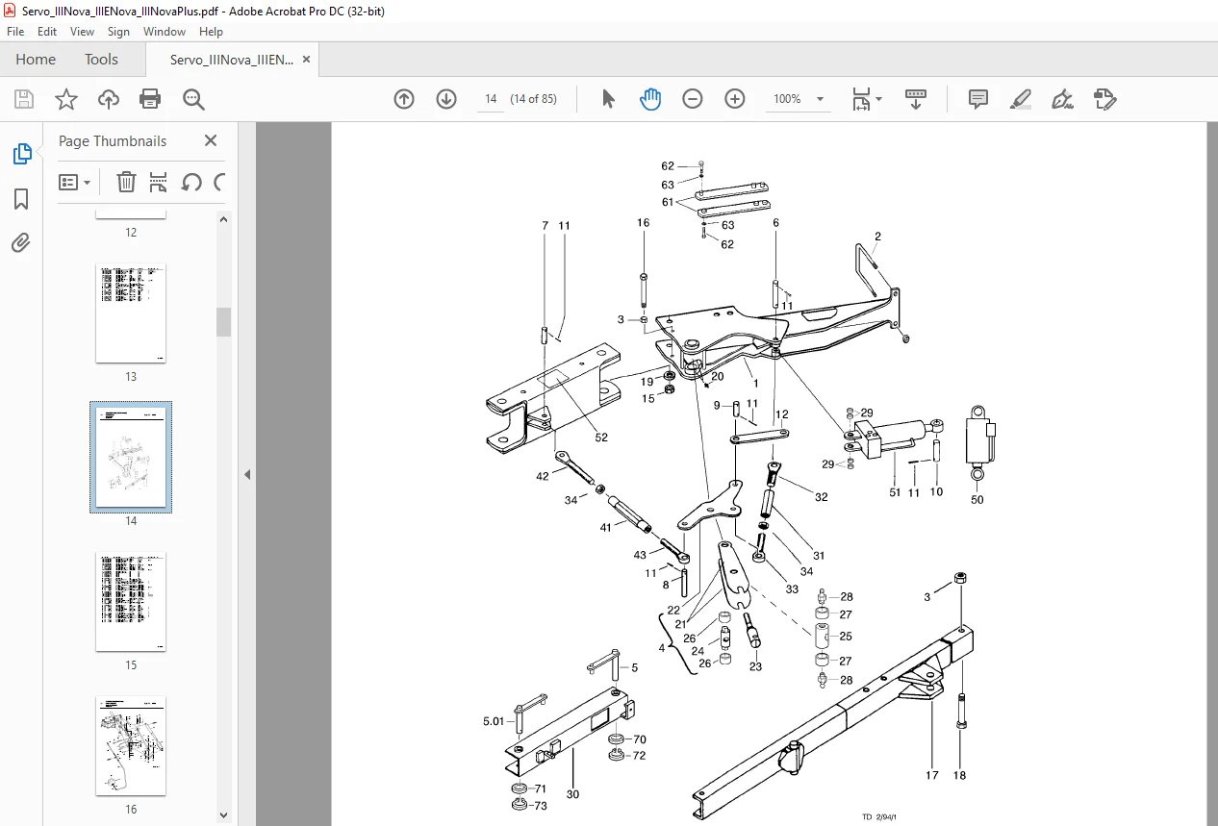This screenshot has width=1218, height=826.
Task: Print the document with printer icon
Action: pyautogui.click(x=150, y=99)
